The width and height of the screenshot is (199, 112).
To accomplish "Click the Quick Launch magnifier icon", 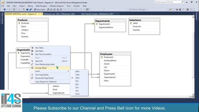I will 182,2.
